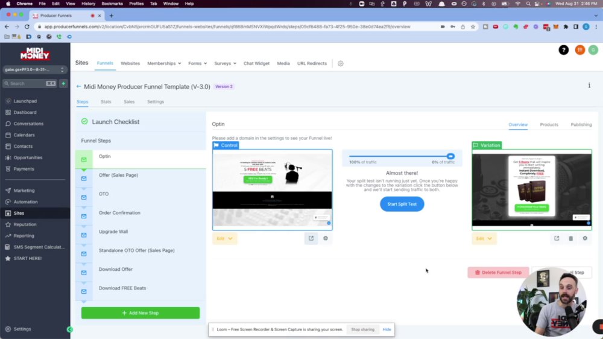
Task: Click the Delete Funnel Step button
Action: pos(498,273)
